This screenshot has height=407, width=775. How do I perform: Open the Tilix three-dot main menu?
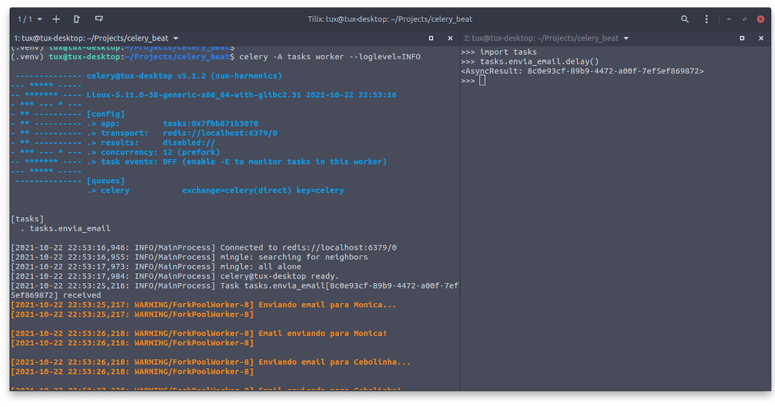pos(707,19)
